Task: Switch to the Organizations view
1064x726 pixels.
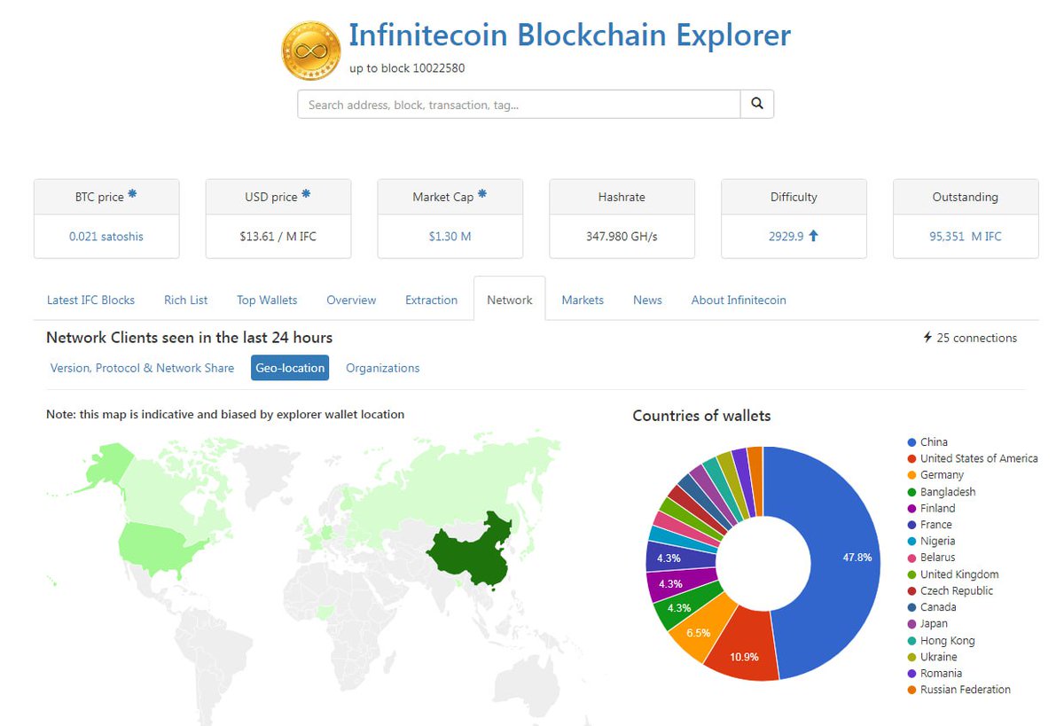Action: (x=383, y=368)
